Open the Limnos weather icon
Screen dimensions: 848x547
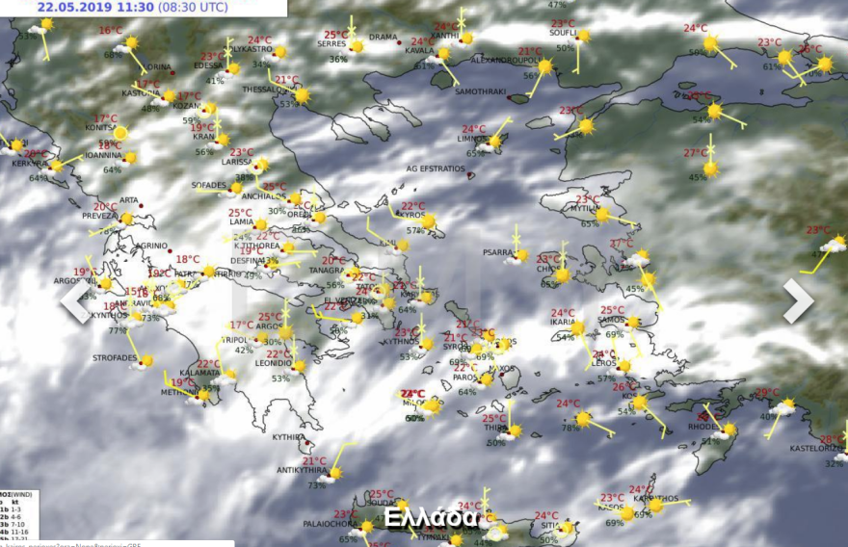[493, 143]
